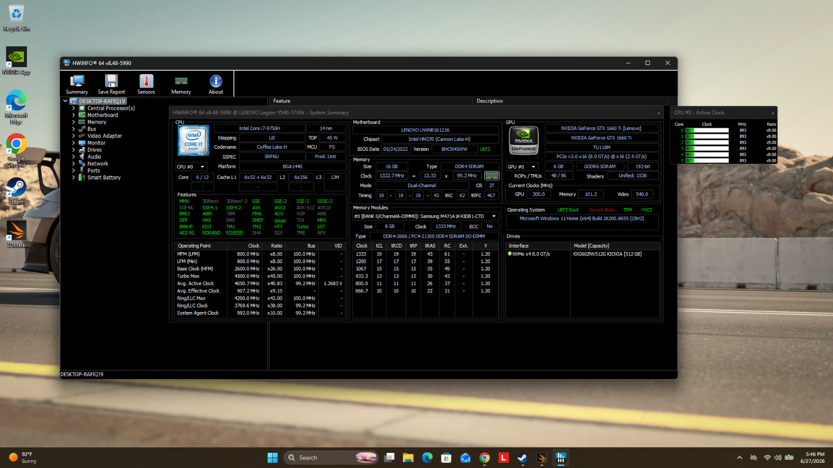Open the weather widget showing 92°F Sunny
The width and height of the screenshot is (833, 468).
(x=23, y=458)
